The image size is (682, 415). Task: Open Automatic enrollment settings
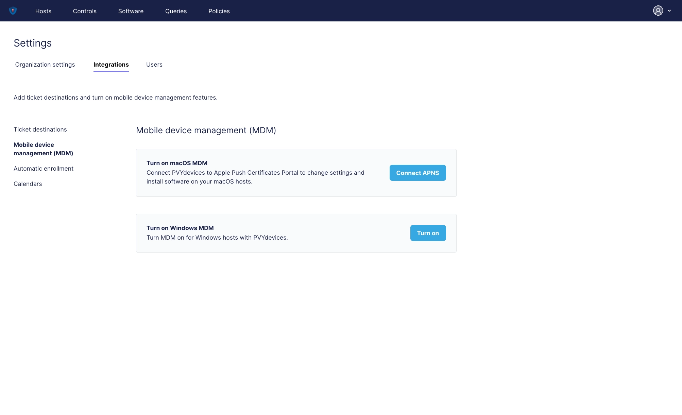pos(44,169)
